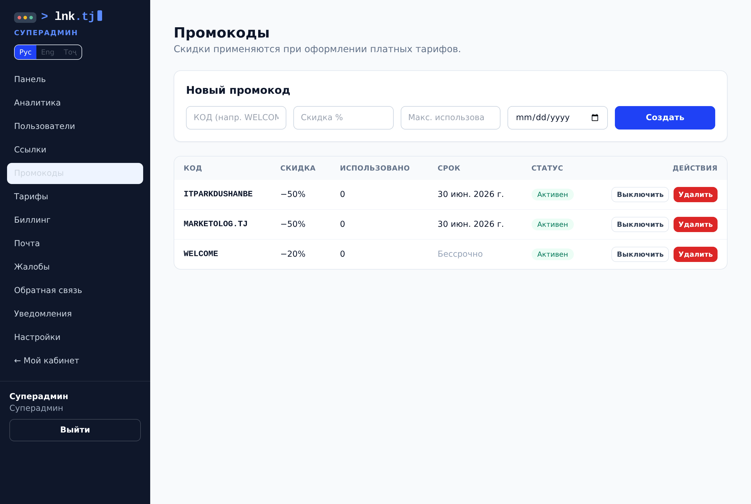Focus the Скидка % input

pos(343,118)
